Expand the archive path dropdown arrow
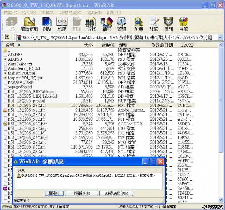The width and height of the screenshot is (225, 210). [220, 38]
